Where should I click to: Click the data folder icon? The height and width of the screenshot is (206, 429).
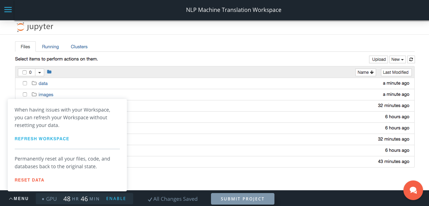(x=34, y=83)
